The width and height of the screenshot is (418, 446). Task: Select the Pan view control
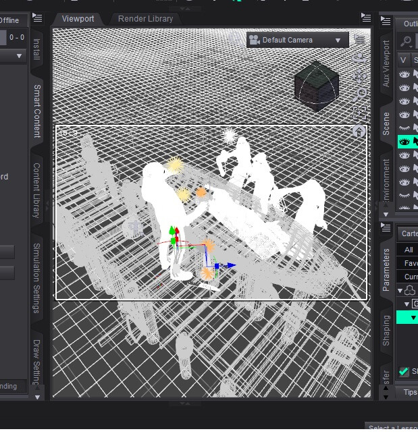tap(359, 76)
